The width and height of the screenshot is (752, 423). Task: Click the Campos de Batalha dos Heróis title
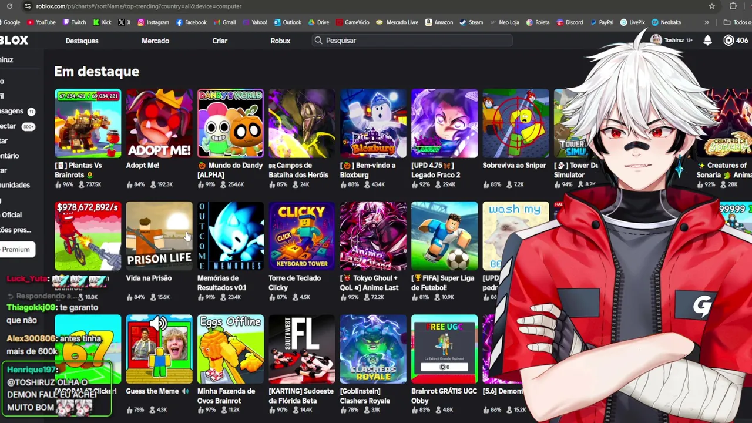point(298,170)
